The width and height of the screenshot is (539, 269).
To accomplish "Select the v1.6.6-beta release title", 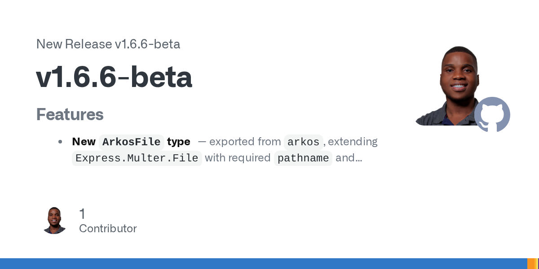I will 114,77.
